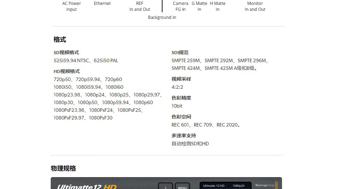The width and height of the screenshot is (346, 189).
Task: Click the 10bit value
Action: click(x=177, y=106)
